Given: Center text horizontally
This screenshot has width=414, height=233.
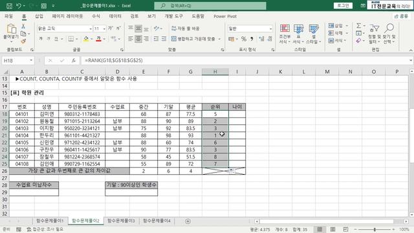Looking at the screenshot, I should coord(138,39).
